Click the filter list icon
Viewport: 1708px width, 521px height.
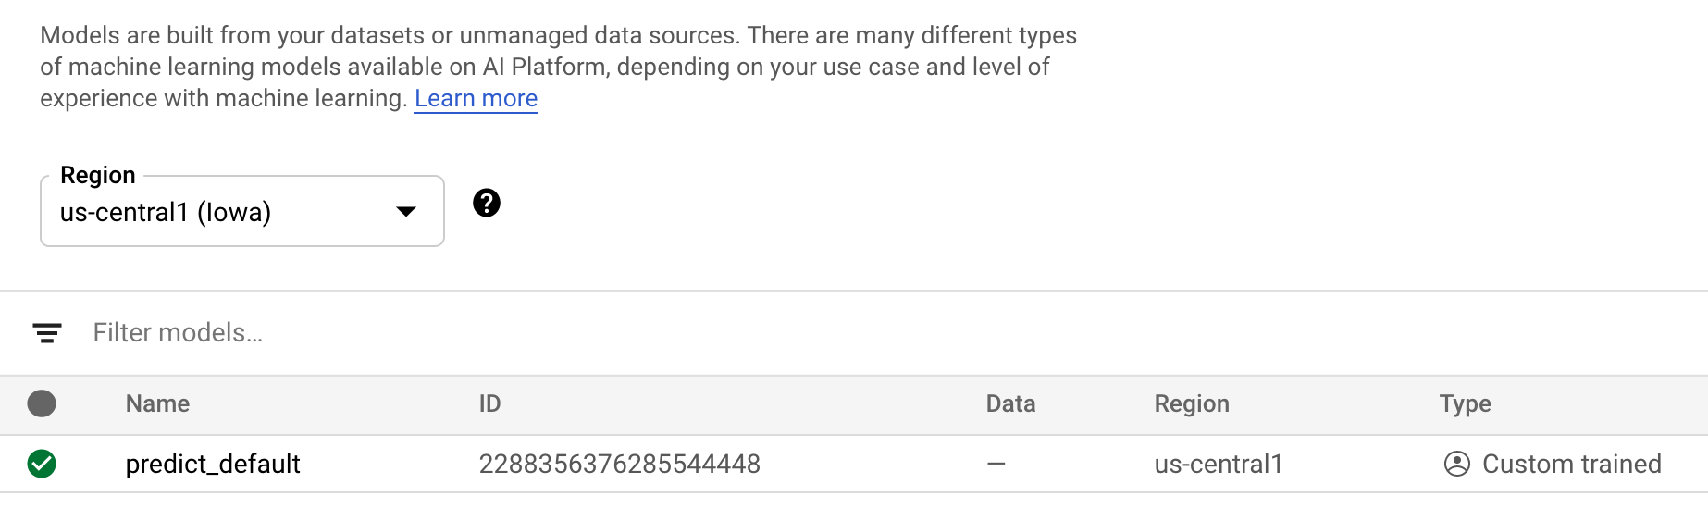point(47,333)
